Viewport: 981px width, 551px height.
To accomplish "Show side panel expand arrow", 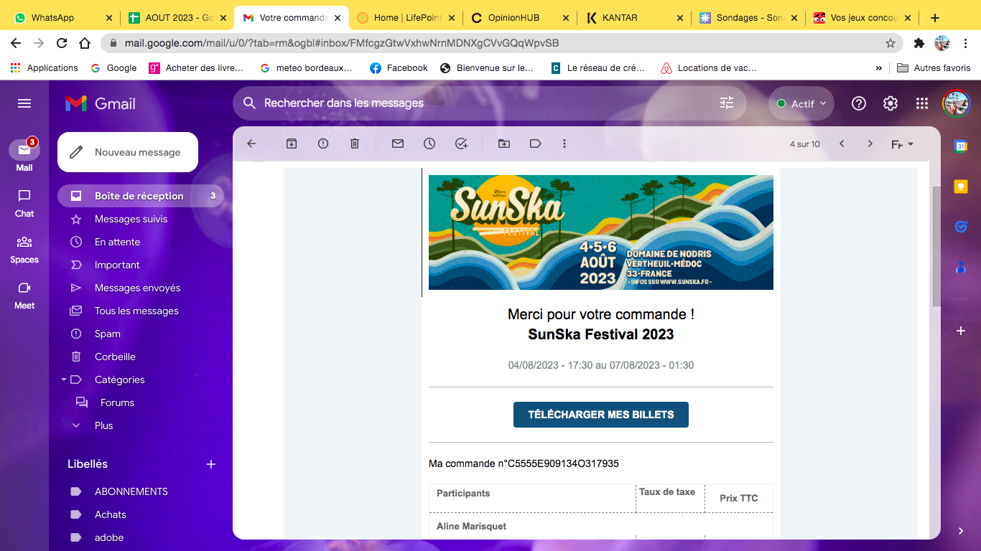I will (961, 531).
